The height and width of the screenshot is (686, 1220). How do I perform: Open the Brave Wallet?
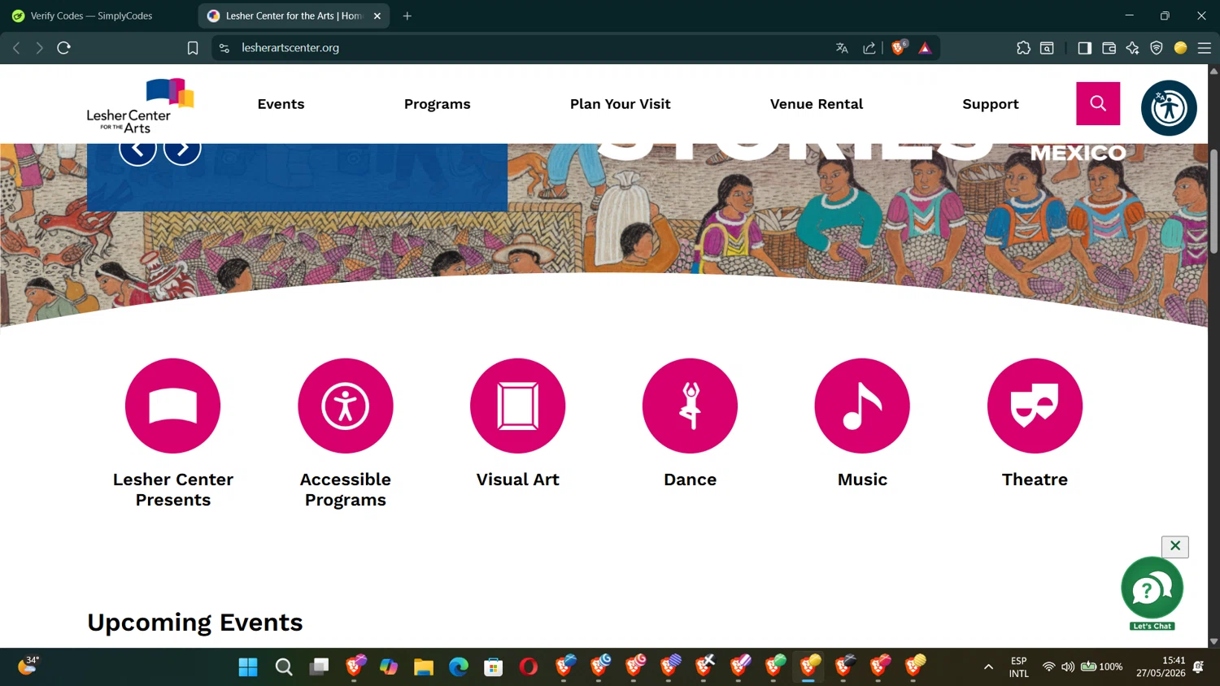(1109, 48)
